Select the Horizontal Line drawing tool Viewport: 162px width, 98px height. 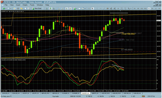pos(101,9)
